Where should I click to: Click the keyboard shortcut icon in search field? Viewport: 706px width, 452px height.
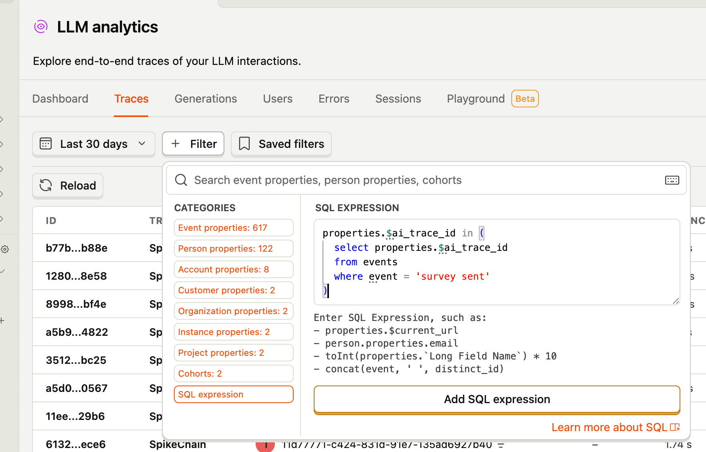point(672,180)
